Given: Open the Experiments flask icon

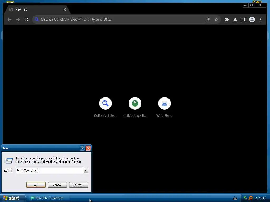Looking at the screenshot, I should coord(235,19).
